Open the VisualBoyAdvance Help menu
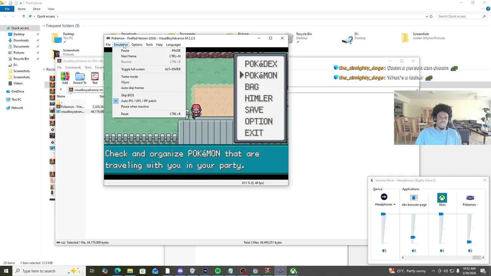Viewport: 491px width, 276px height. tap(159, 45)
